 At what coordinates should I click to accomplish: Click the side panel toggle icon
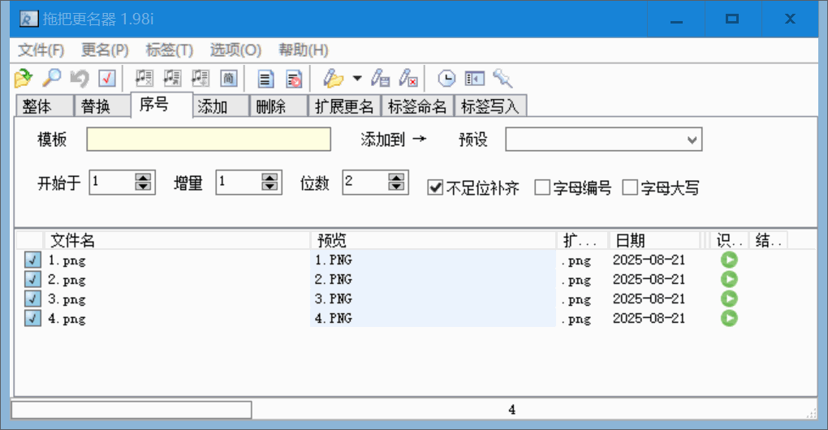pos(475,79)
